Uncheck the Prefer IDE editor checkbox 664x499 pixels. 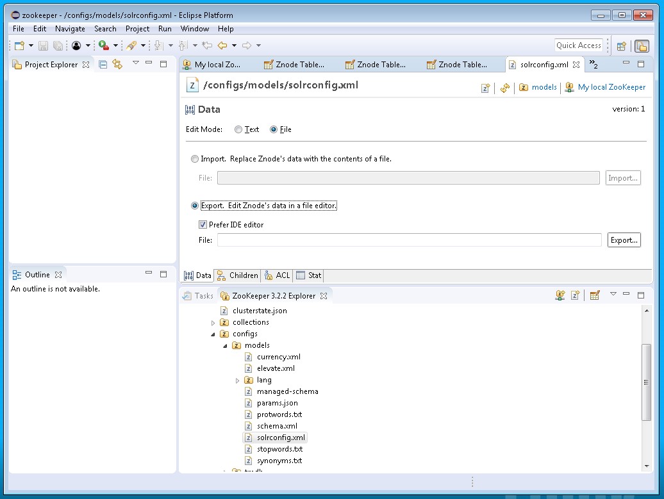point(203,225)
